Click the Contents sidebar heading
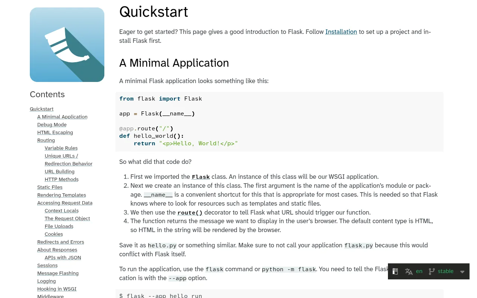Image resolution: width=477 pixels, height=298 pixels. point(47,94)
